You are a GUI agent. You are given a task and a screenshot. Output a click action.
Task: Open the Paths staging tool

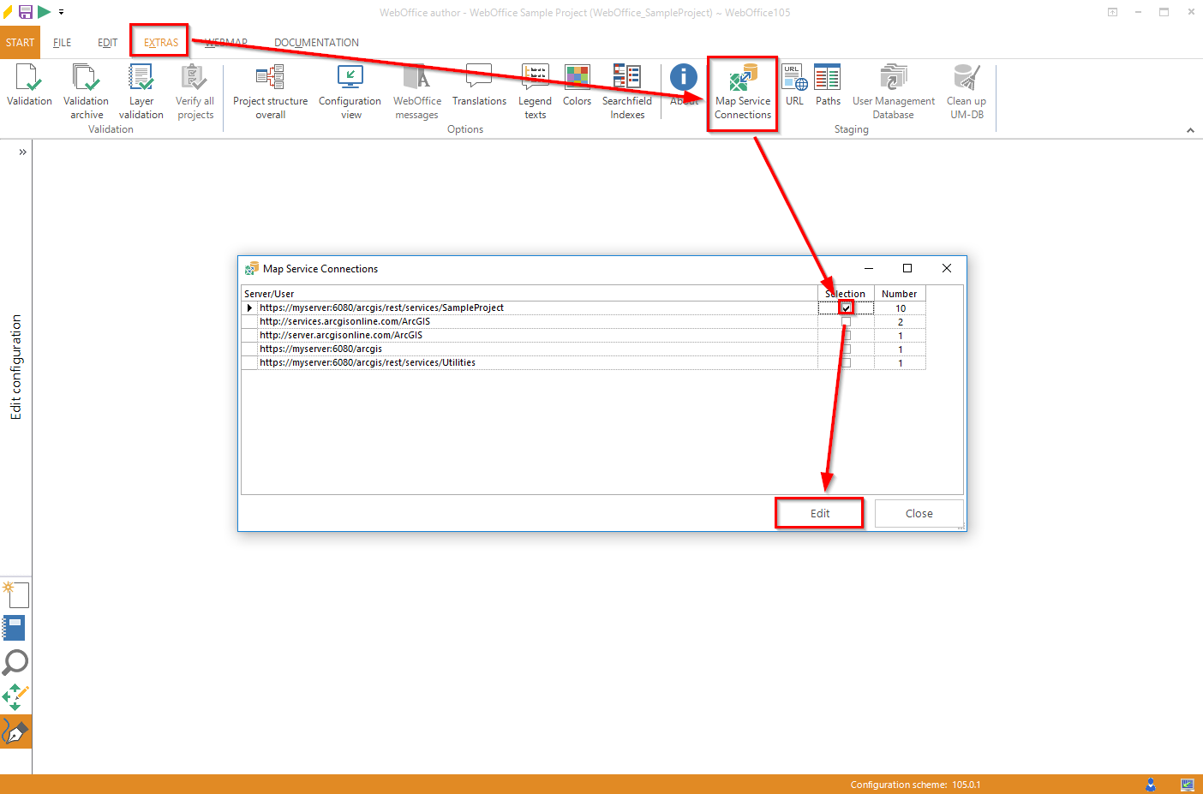[828, 86]
